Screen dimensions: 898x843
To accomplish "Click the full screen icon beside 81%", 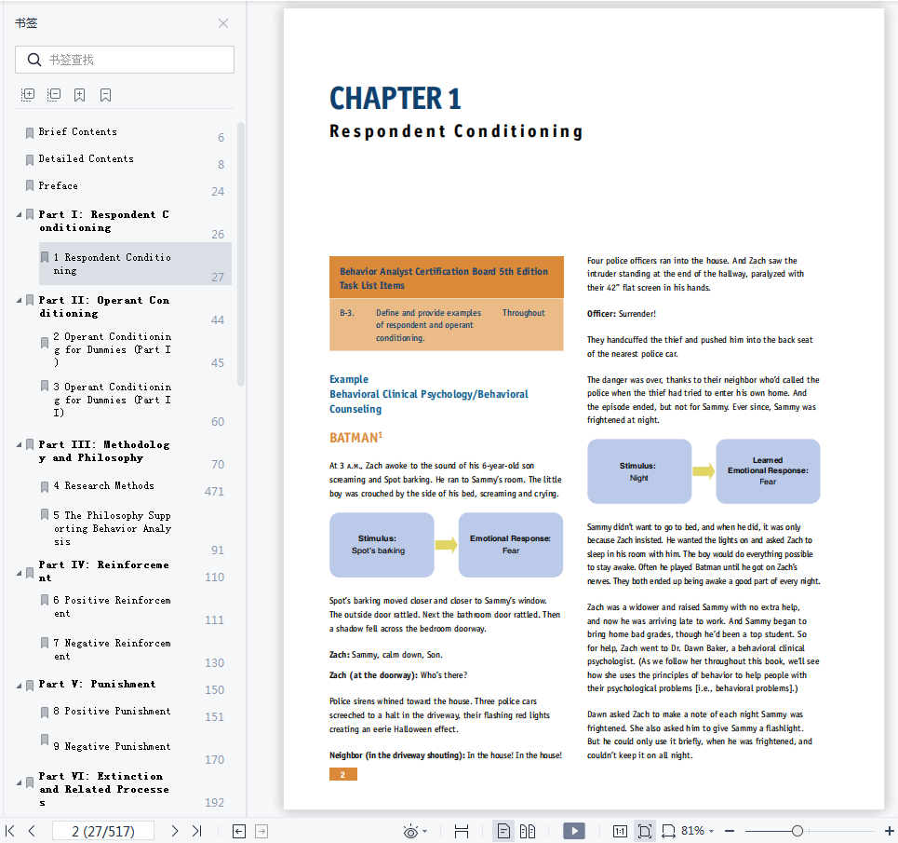I will click(668, 831).
